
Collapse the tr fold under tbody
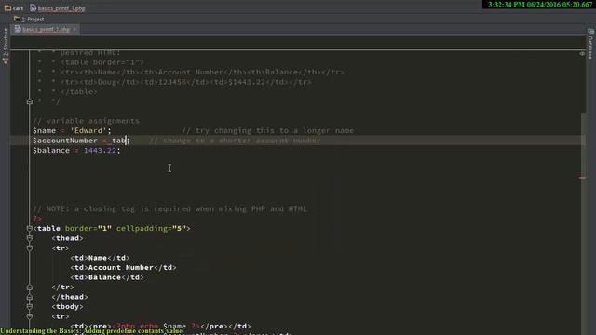point(30,316)
